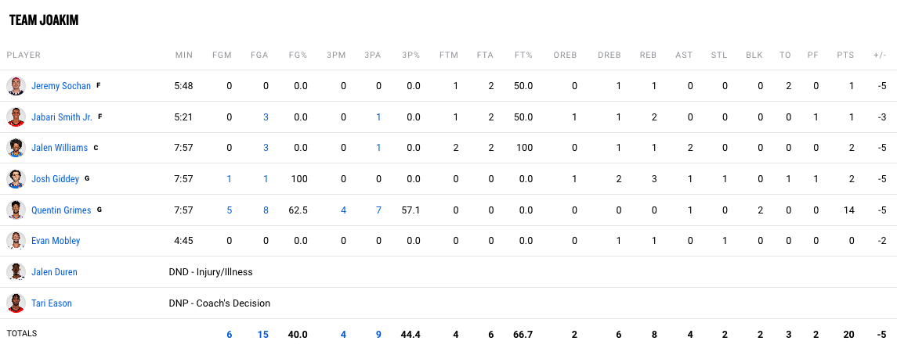Viewport: 897px width, 348px height.
Task: Click the MIN column header
Action: [184, 56]
